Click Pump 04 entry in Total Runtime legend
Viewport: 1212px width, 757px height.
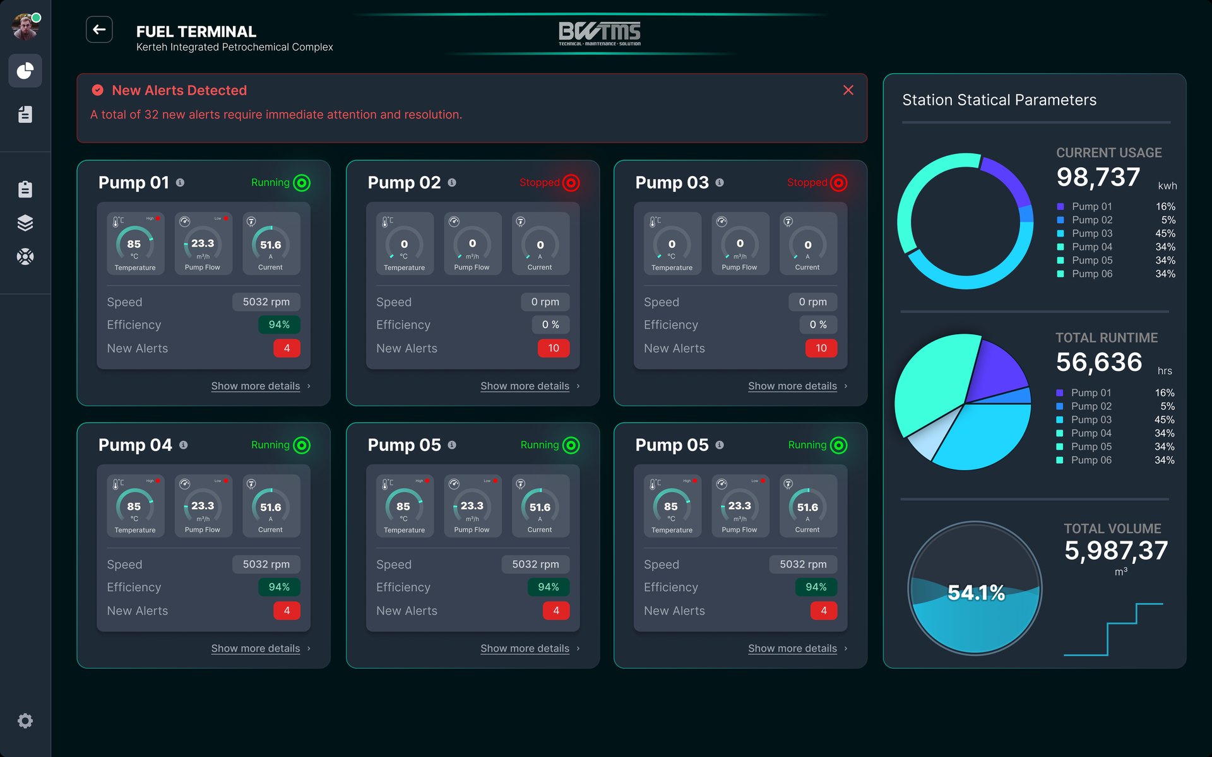point(1115,433)
